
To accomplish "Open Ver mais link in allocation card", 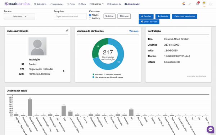I will tap(134, 31).
